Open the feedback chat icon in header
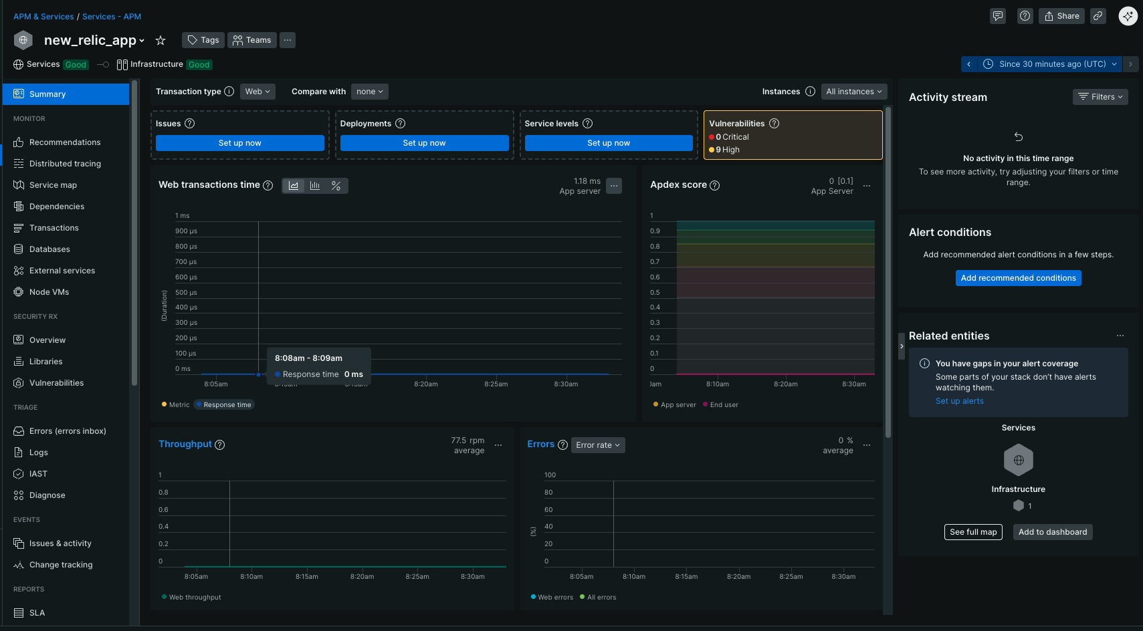 pyautogui.click(x=998, y=16)
